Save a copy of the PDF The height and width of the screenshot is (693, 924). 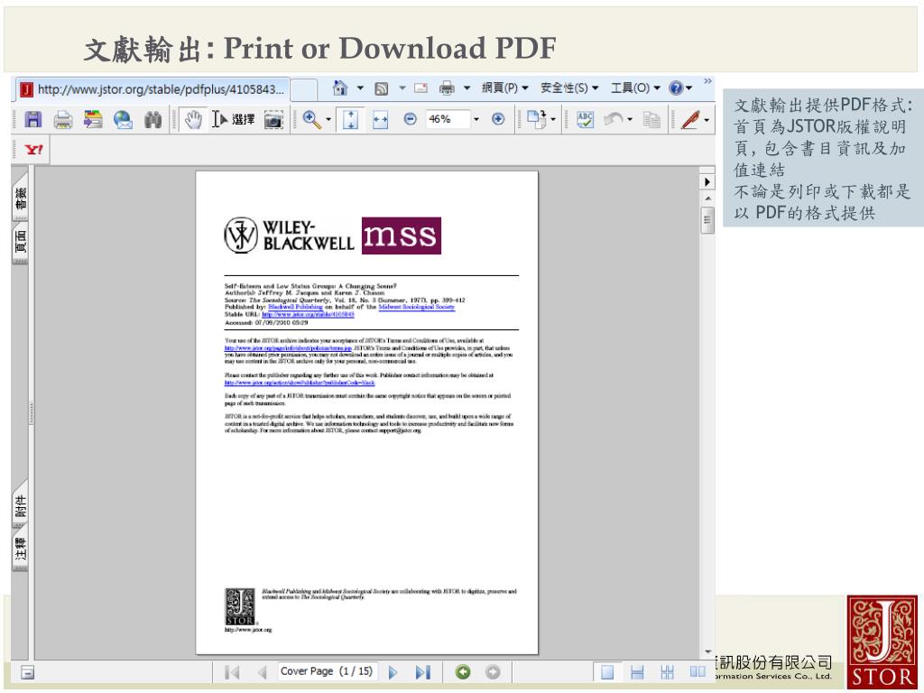(33, 120)
